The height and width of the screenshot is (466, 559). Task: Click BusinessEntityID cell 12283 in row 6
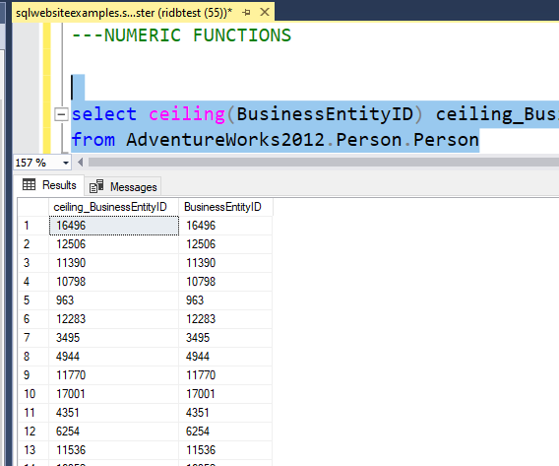tap(225, 319)
